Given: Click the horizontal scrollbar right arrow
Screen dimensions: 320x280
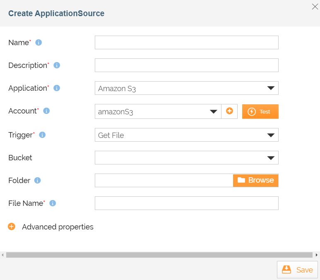Looking at the screenshot, I should pos(317,255).
